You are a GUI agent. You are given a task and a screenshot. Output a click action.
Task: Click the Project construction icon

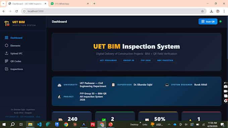click(59, 97)
